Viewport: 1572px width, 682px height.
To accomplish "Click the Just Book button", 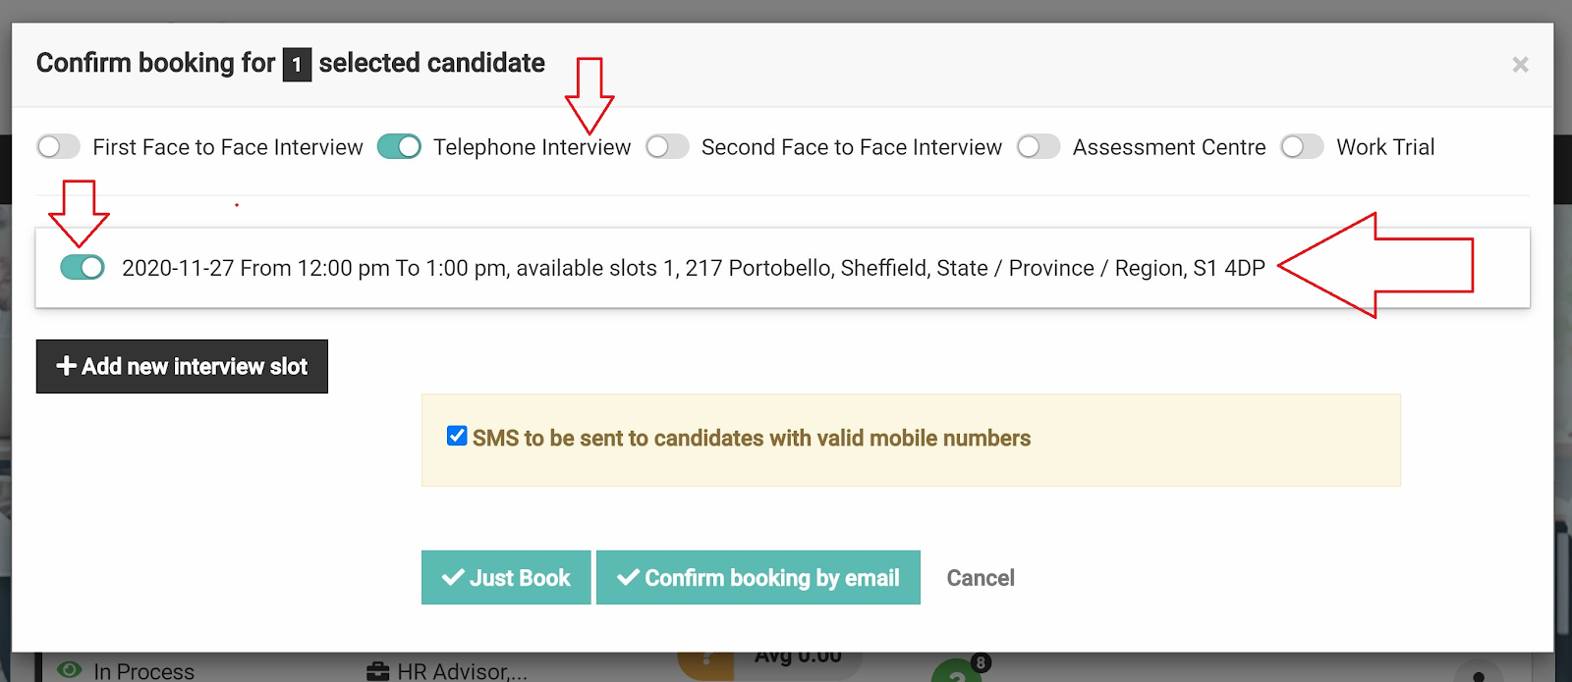I will (506, 577).
